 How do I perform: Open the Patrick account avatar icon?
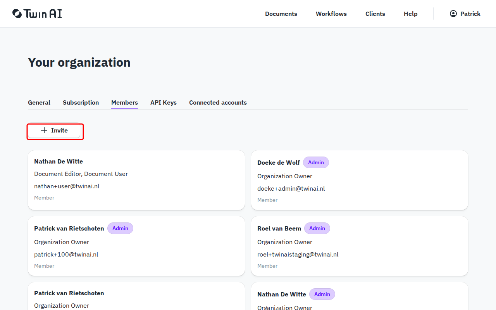point(453,13)
